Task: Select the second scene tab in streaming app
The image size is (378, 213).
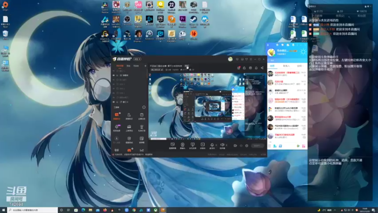Action: tap(129, 66)
